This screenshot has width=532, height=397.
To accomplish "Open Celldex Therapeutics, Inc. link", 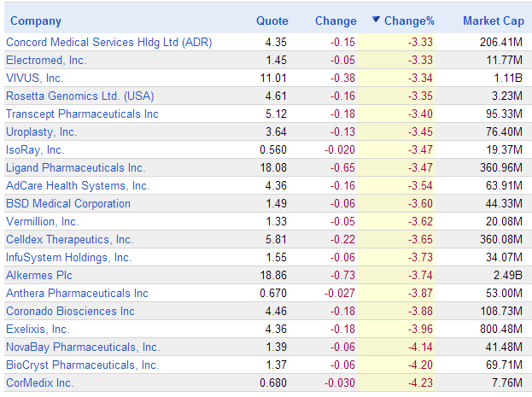I will click(x=69, y=239).
